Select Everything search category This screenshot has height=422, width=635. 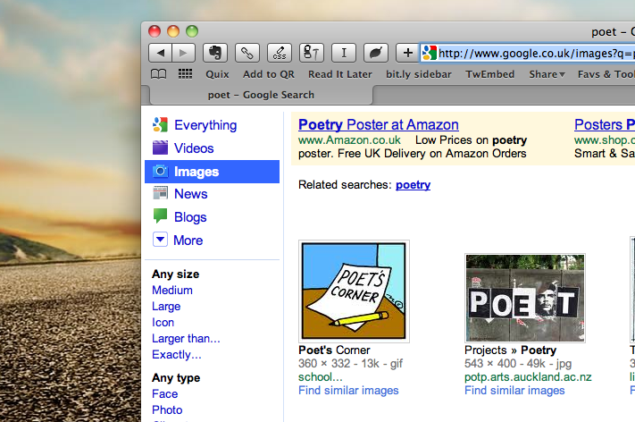click(205, 125)
